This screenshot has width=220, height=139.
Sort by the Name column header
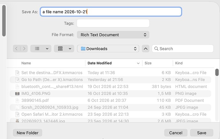pos(26,63)
